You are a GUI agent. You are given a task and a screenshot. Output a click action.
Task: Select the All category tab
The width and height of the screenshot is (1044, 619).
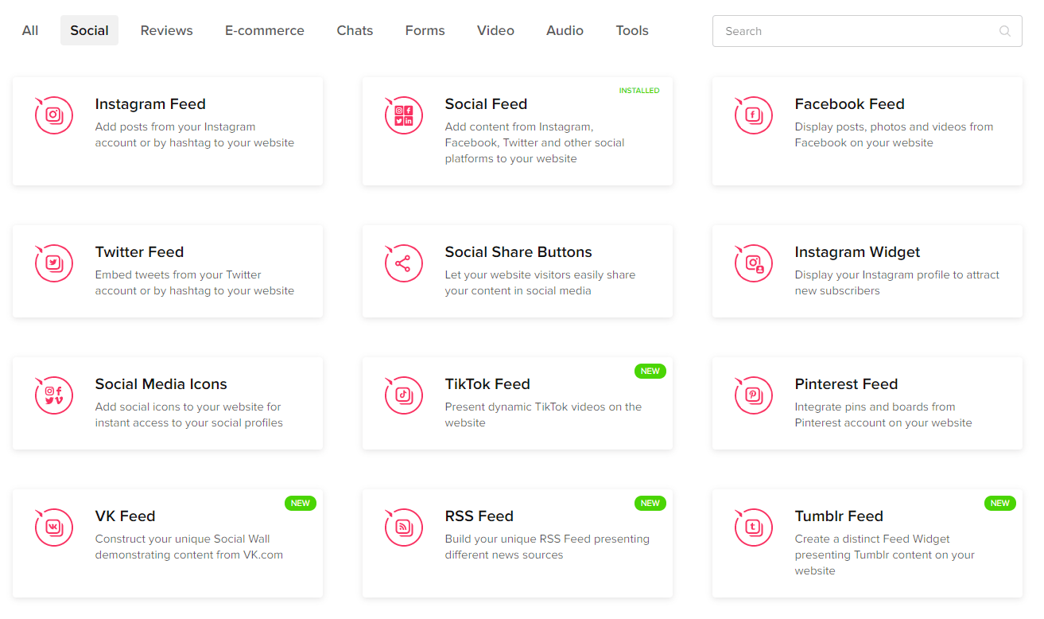click(x=30, y=30)
